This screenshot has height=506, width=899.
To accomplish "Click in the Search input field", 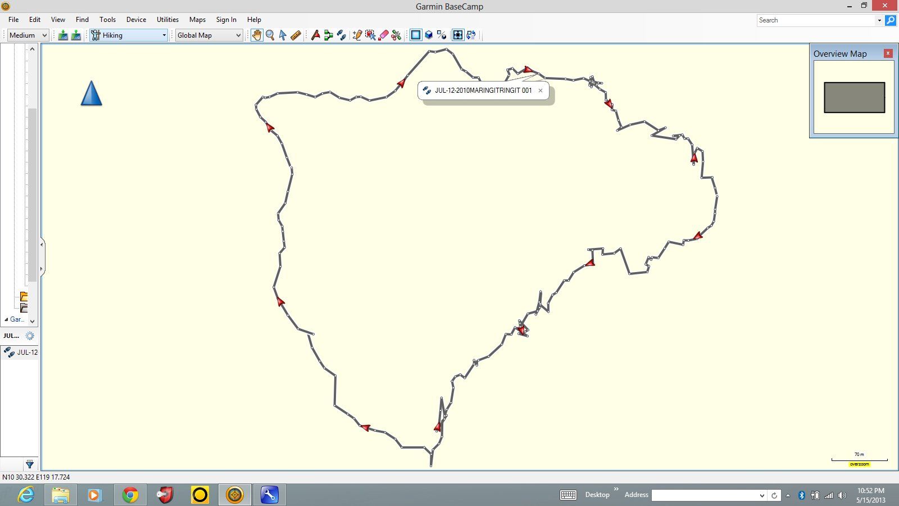I will pyautogui.click(x=816, y=20).
